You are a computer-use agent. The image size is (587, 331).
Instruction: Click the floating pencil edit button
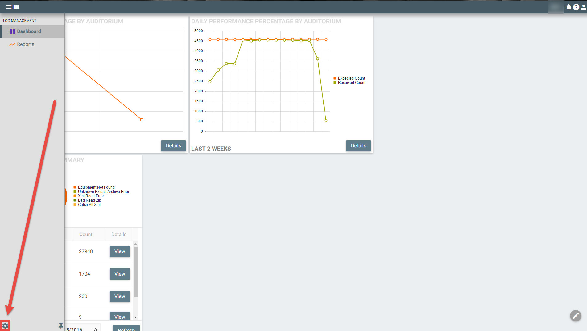point(575,316)
